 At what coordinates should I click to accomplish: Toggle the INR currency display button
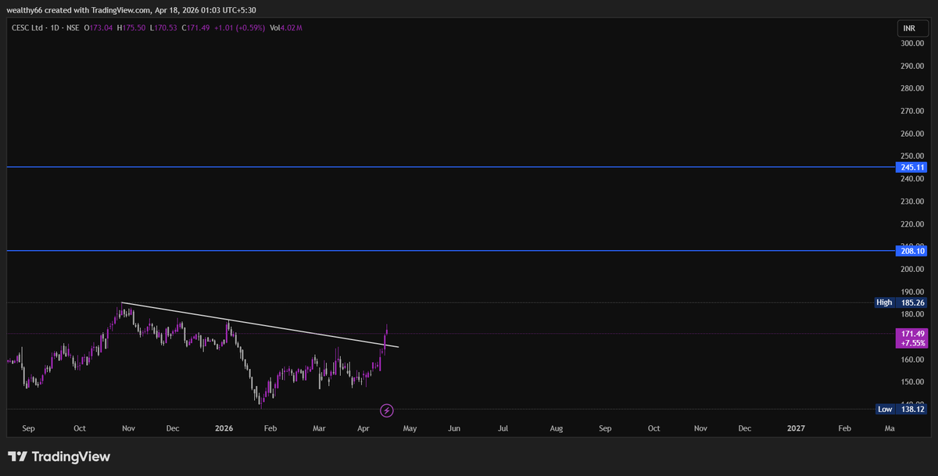(910, 27)
